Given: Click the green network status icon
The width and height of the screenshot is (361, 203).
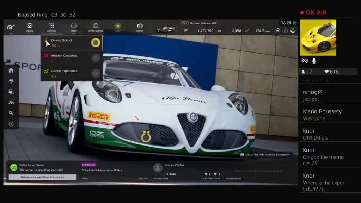Looking at the screenshot, I should point(295,23).
